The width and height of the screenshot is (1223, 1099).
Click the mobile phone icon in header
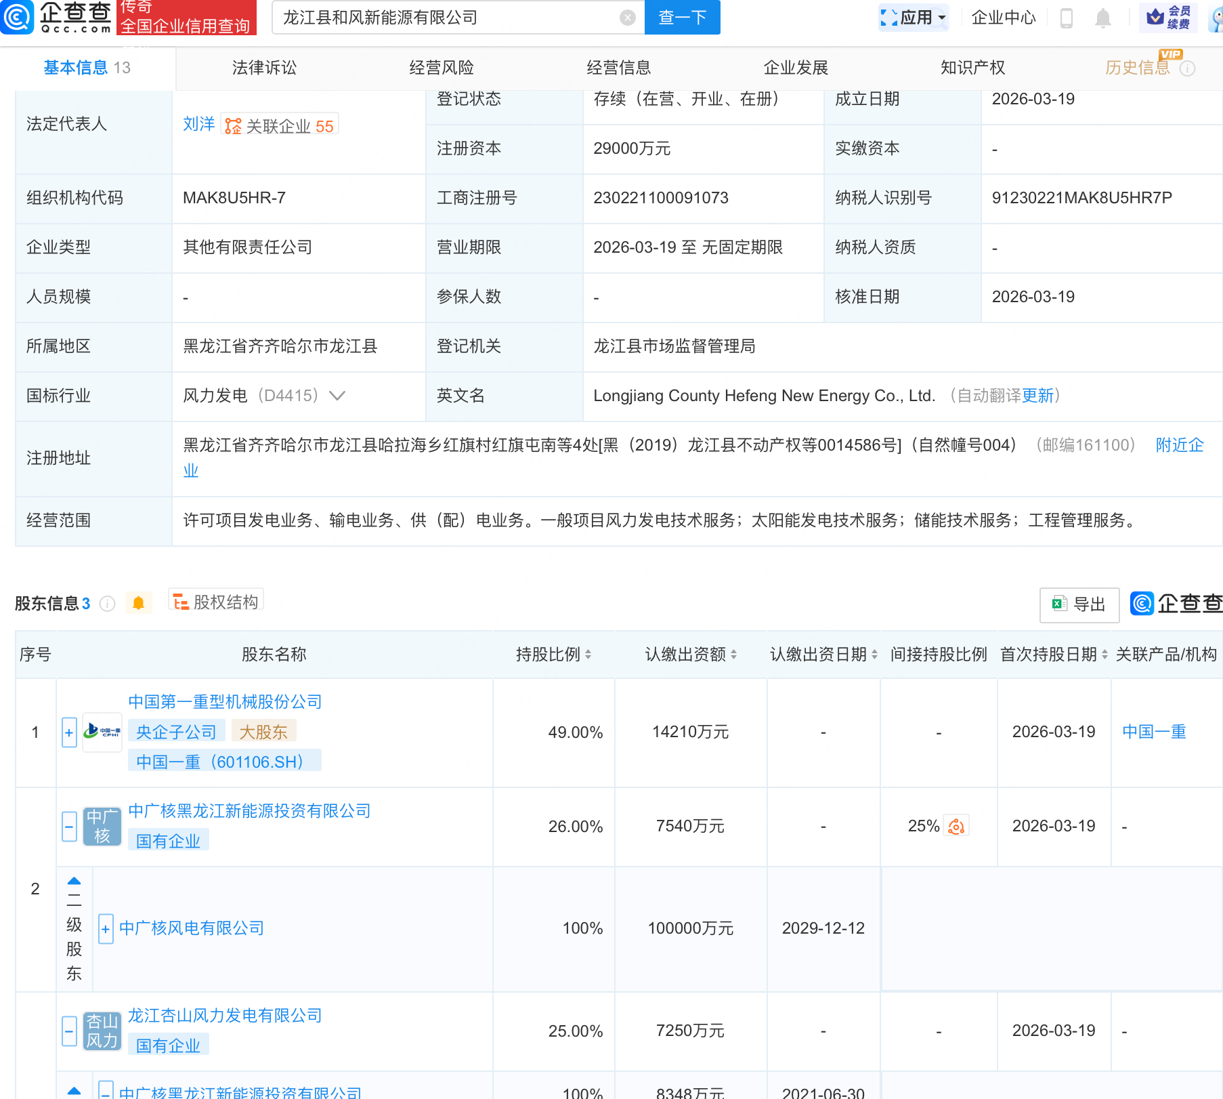1066,18
